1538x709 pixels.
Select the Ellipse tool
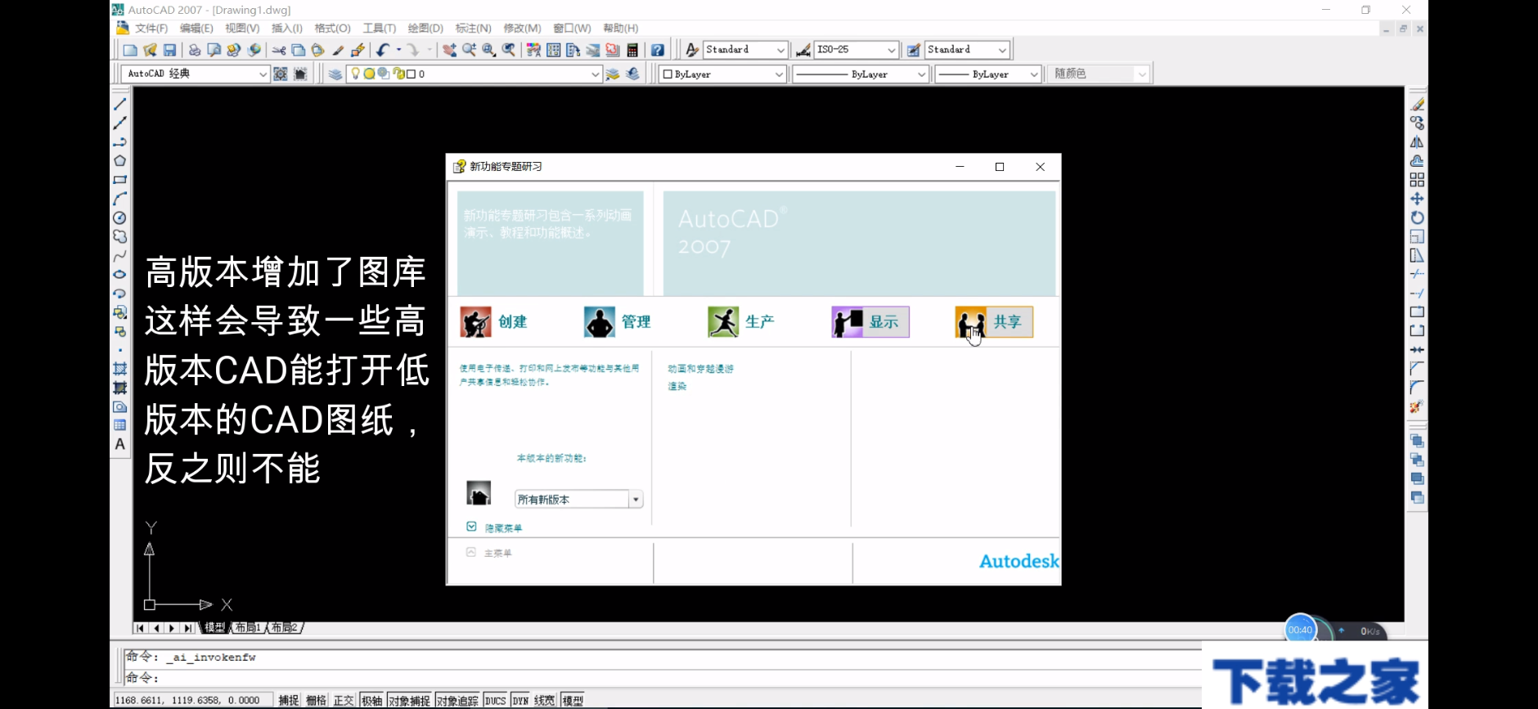[x=120, y=275]
